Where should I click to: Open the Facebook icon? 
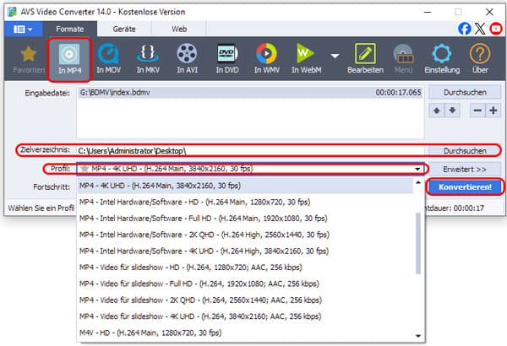pos(464,29)
